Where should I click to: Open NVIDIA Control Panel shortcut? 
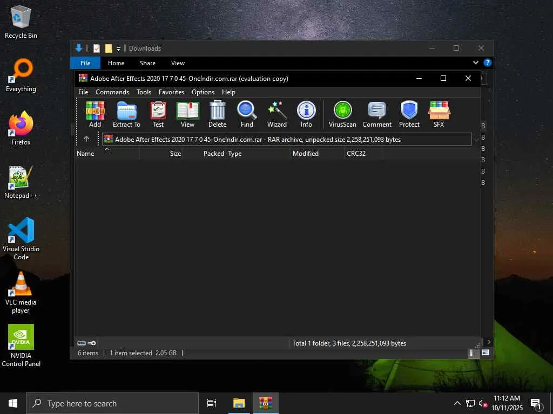point(21,346)
